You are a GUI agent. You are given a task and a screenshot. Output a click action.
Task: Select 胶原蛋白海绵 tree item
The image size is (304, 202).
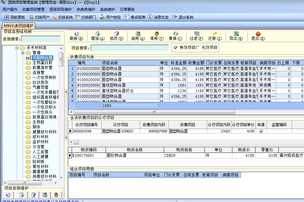coord(44,117)
